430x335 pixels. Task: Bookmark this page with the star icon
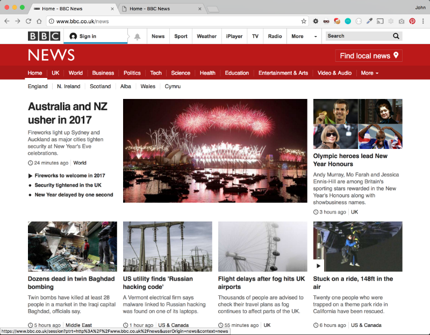click(304, 21)
